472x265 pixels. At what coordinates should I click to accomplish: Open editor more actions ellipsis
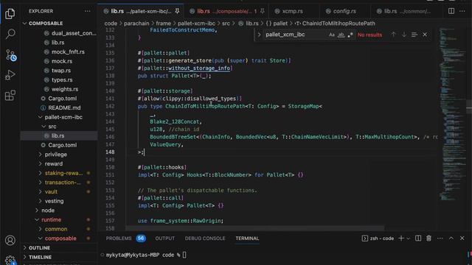462,11
